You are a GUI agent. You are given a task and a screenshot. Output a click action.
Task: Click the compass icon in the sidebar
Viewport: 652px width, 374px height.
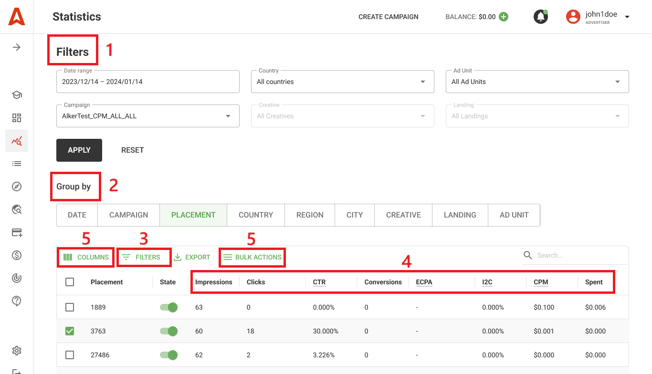coord(17,187)
